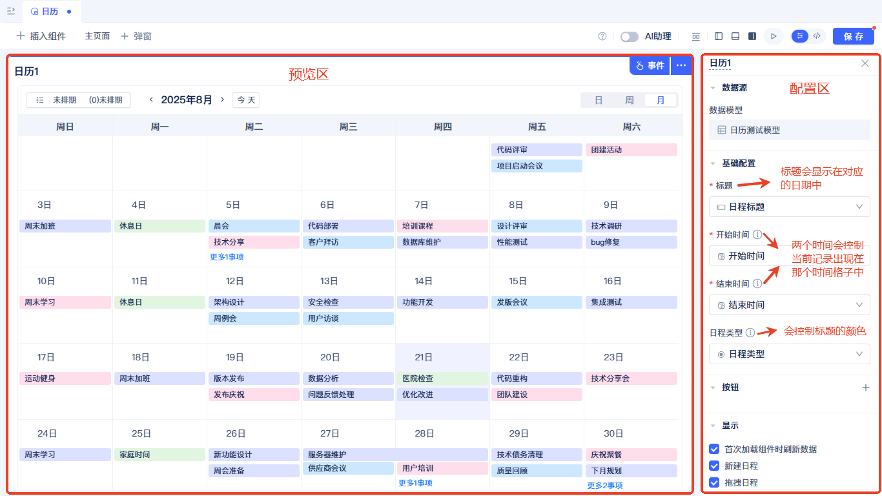
Task: Switch calendar to 周 view
Action: click(630, 100)
